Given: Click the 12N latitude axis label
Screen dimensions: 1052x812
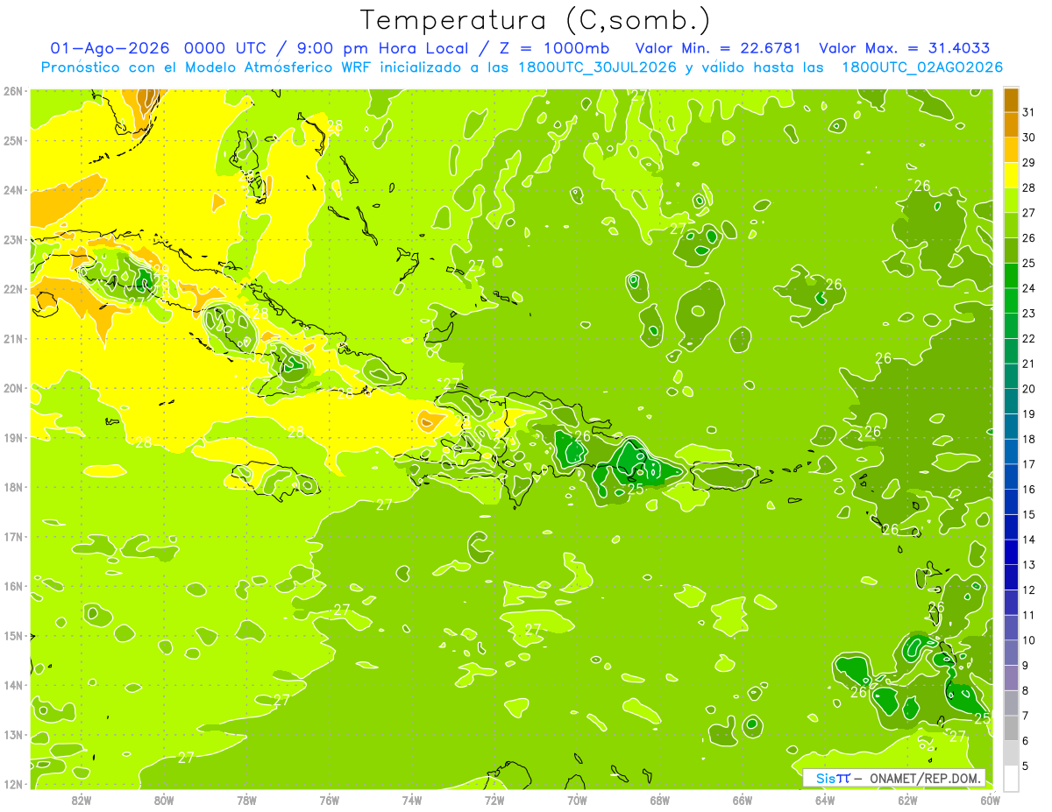Looking at the screenshot, I should [x=13, y=784].
